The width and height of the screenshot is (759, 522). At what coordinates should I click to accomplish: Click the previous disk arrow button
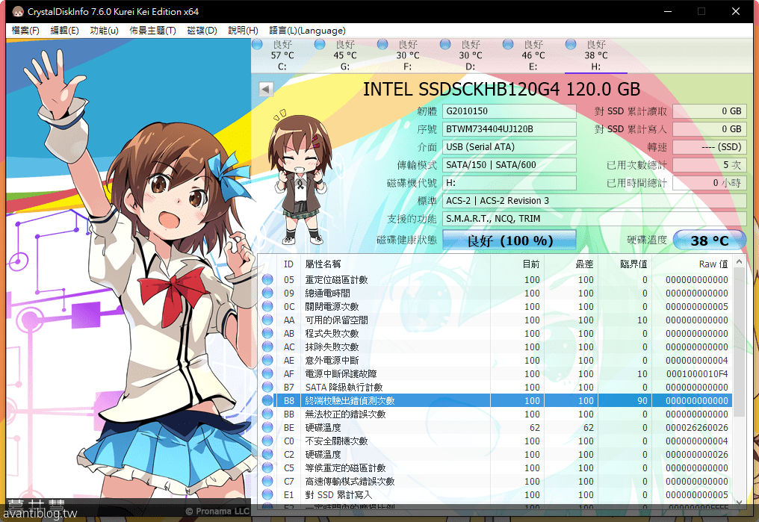coord(266,89)
